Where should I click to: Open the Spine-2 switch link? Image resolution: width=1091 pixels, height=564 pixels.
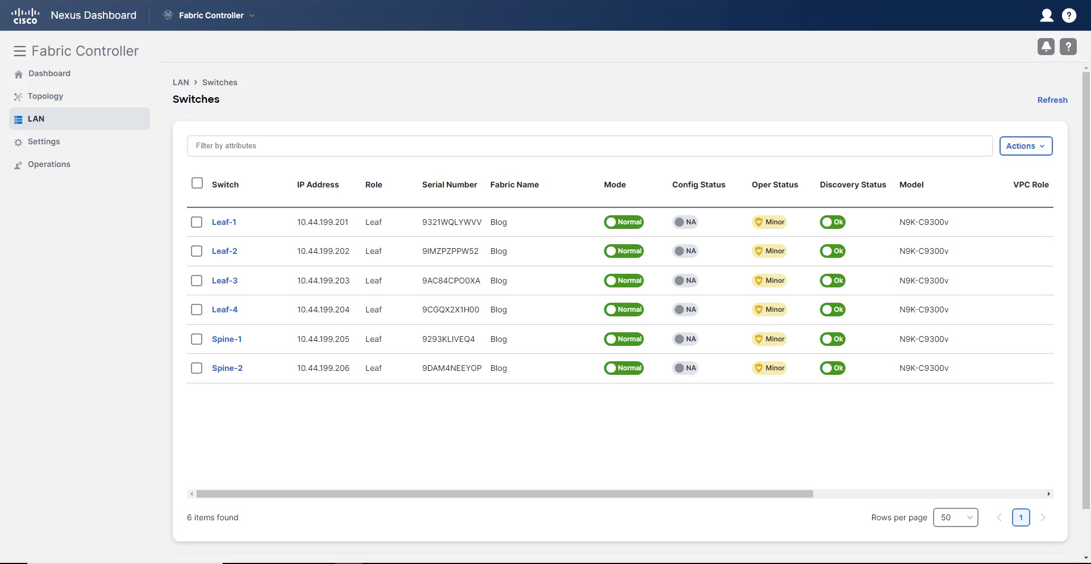pyautogui.click(x=227, y=368)
